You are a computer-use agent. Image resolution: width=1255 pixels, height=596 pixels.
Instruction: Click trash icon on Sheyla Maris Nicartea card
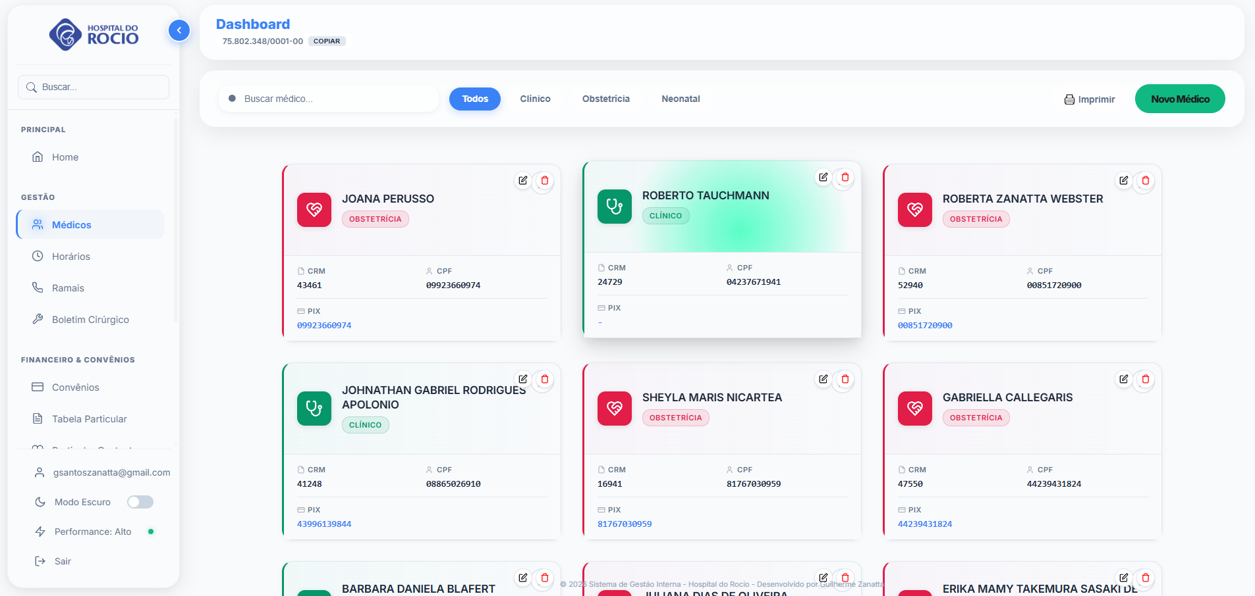(x=845, y=379)
